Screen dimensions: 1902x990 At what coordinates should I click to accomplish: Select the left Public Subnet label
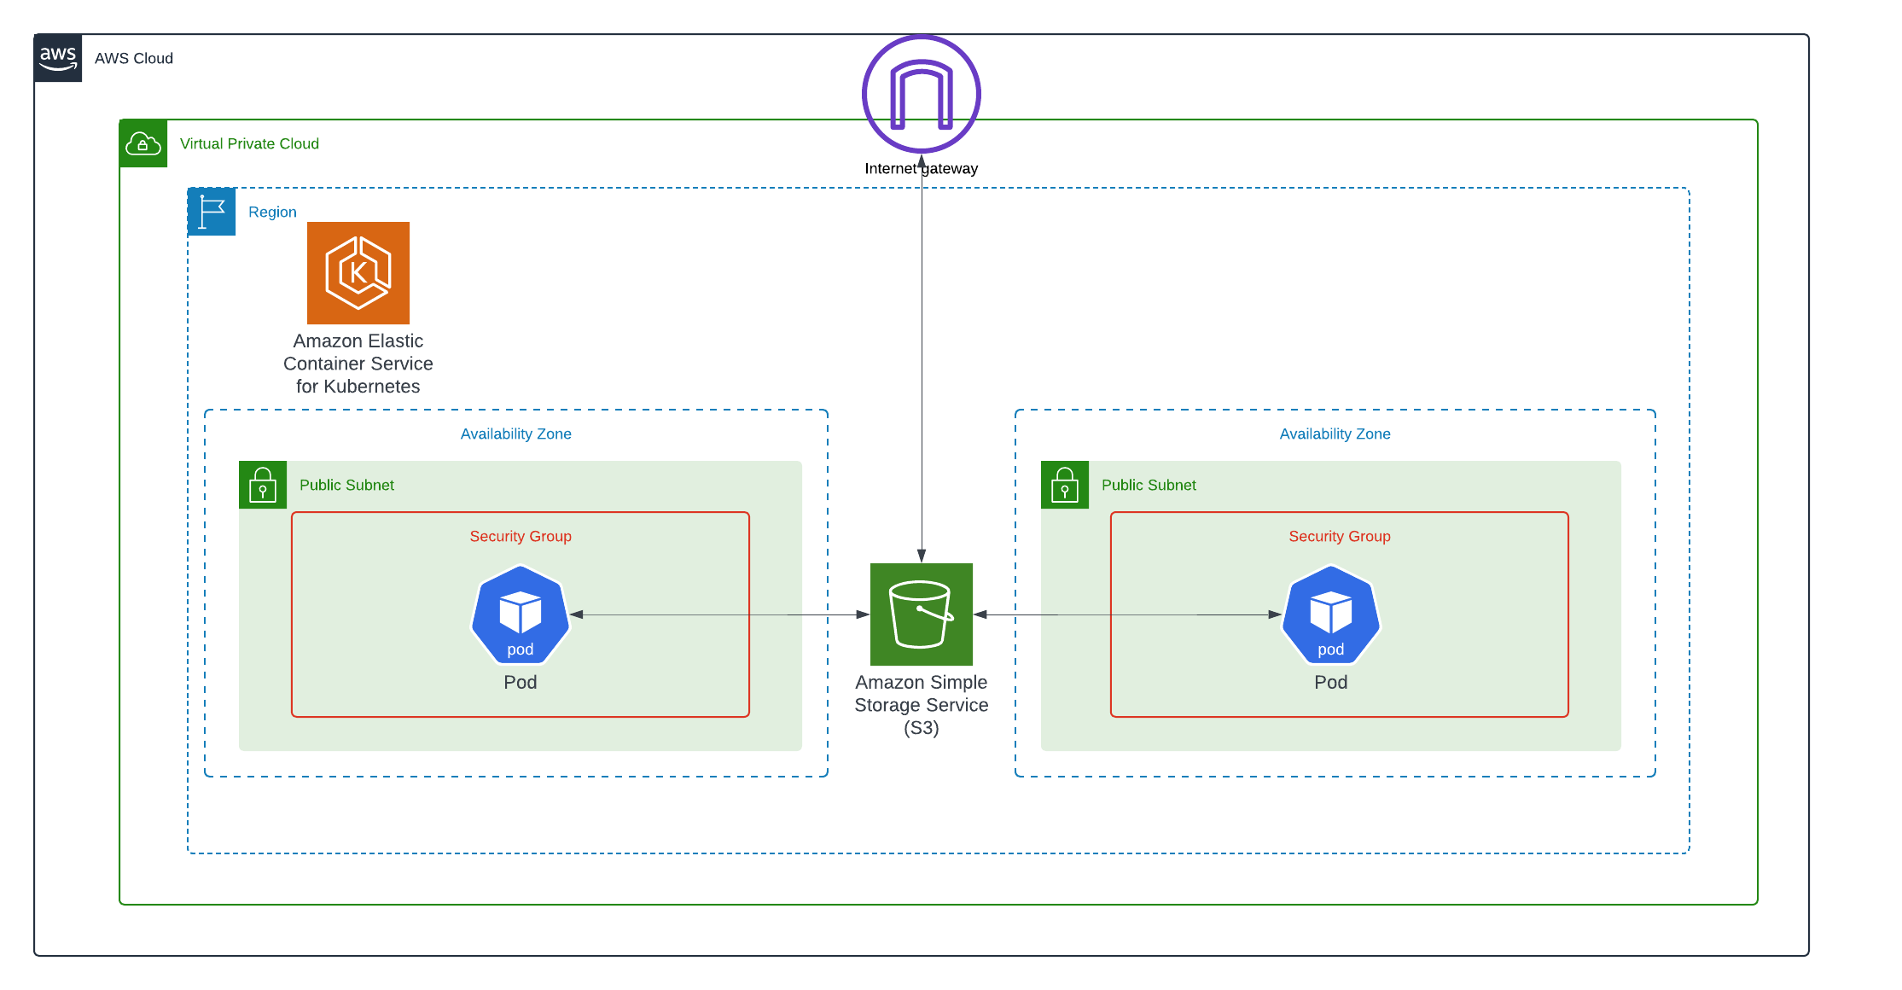point(346,485)
